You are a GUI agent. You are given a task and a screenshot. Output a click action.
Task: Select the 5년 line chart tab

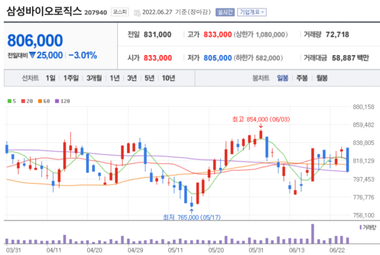pos(149,78)
